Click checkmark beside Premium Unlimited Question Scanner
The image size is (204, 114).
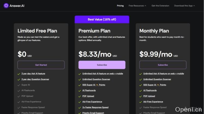(80, 79)
